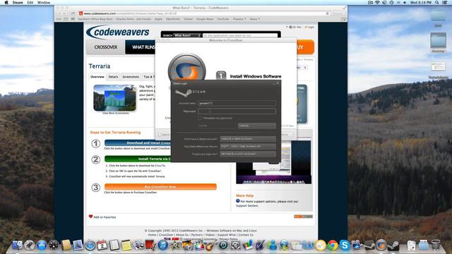Launch Safari compass icon in dock
Screen dimensions: 452x254
(x=90, y=246)
